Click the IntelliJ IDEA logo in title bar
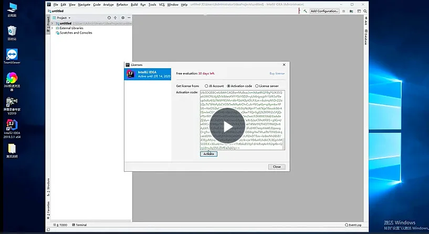 [49, 4]
